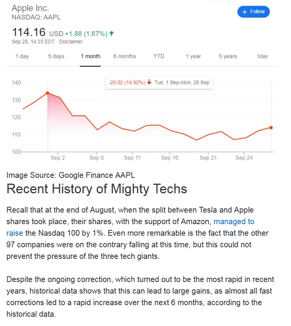The height and width of the screenshot is (326, 291).
Task: Click the last data point marker on chart
Action: coord(271,128)
